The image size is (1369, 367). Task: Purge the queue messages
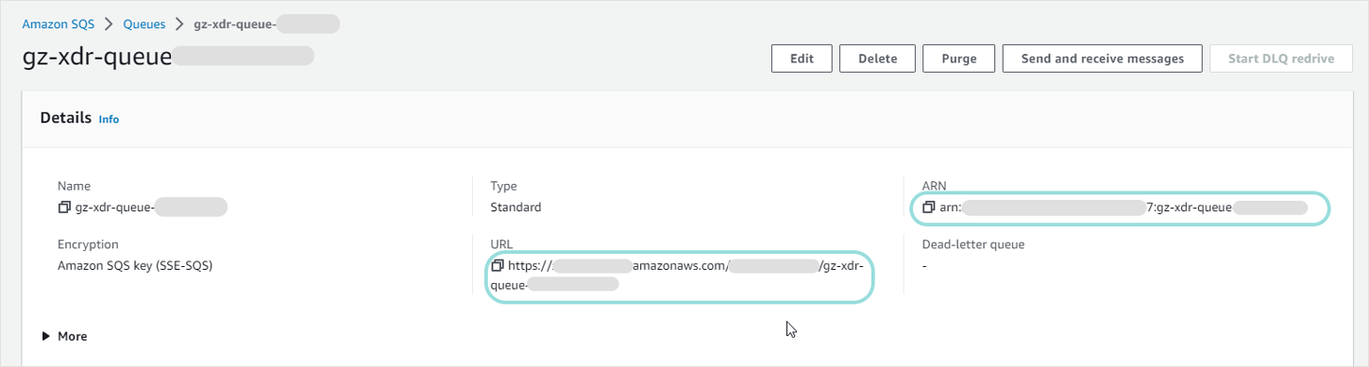point(958,58)
